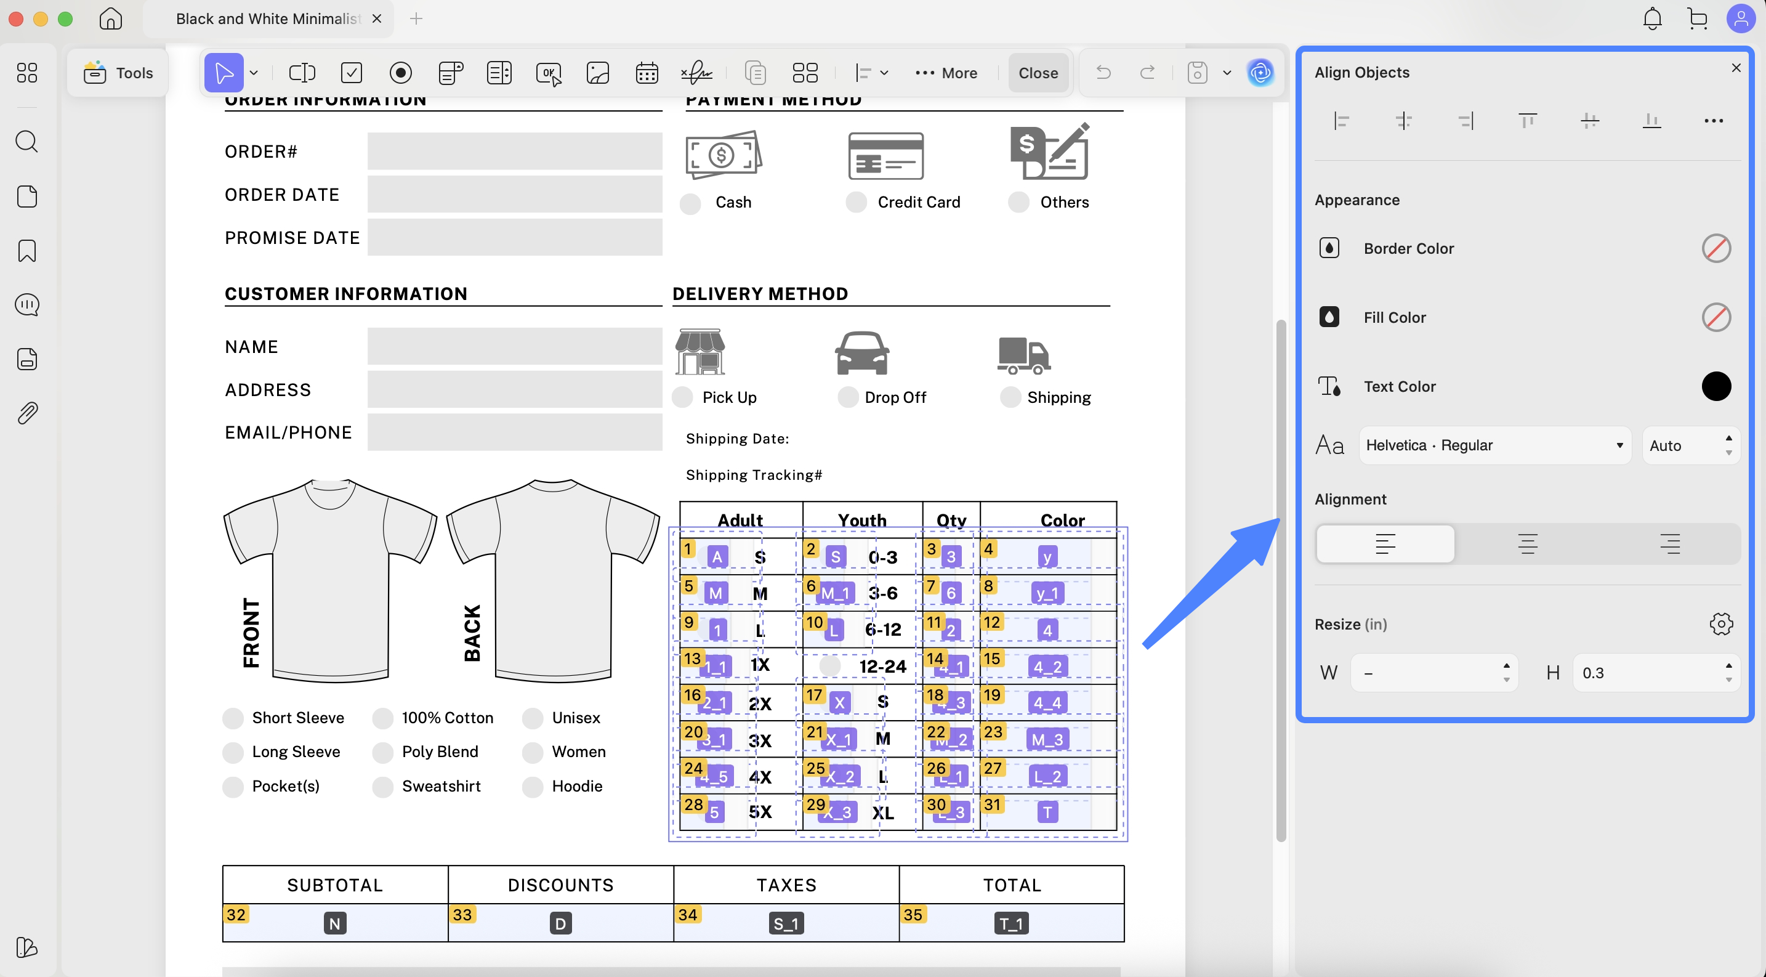
Task: Select the date field tool
Action: [x=647, y=73]
